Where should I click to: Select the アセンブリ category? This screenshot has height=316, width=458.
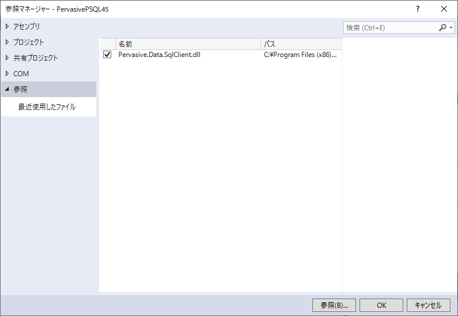tap(27, 26)
